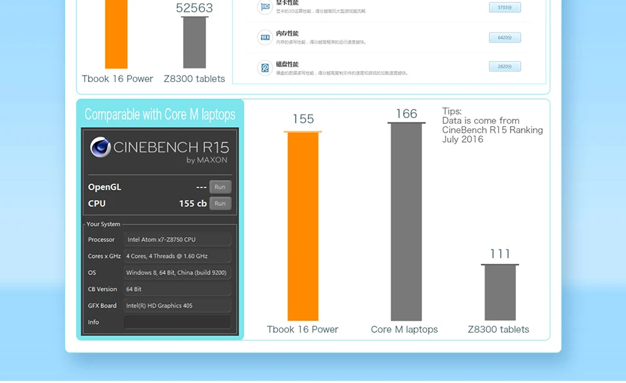Click the '166' value above the bar
626x383 pixels.
click(406, 114)
